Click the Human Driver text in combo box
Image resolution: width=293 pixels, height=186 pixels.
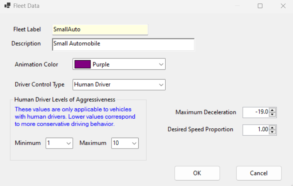coord(92,85)
